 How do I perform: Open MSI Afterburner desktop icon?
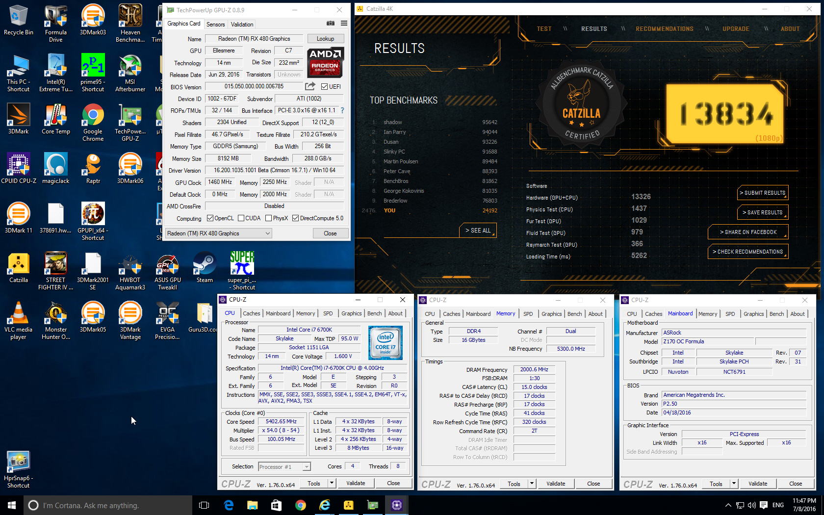[x=130, y=73]
